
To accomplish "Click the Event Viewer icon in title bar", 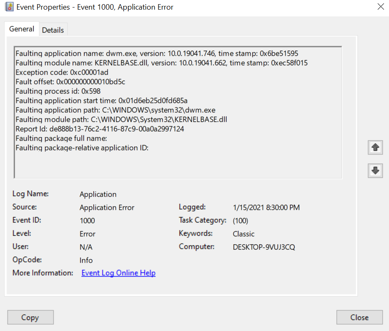I will coord(9,7).
